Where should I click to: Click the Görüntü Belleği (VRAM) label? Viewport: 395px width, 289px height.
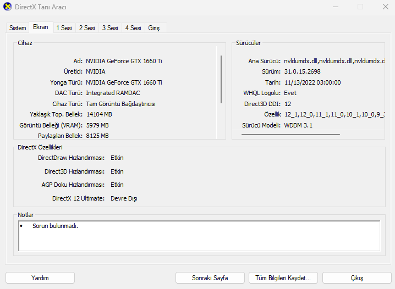point(51,125)
